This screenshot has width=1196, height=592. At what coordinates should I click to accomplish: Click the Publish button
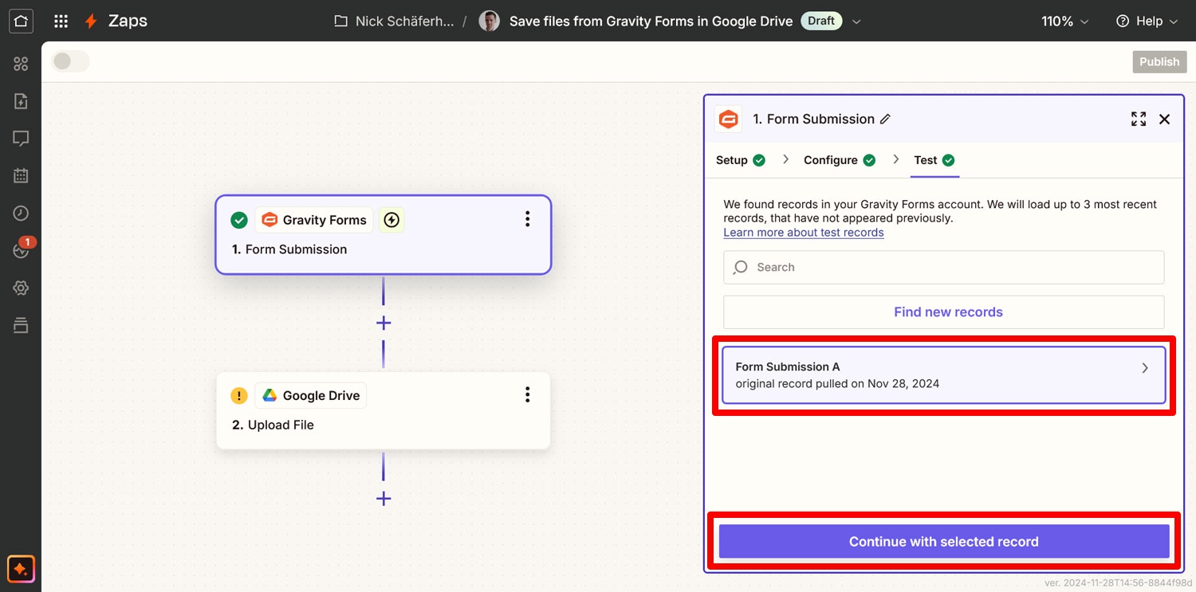1159,61
